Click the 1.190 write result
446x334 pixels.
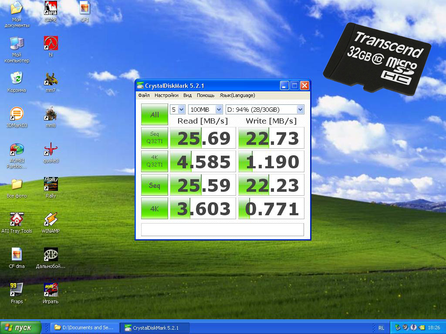[x=271, y=161]
